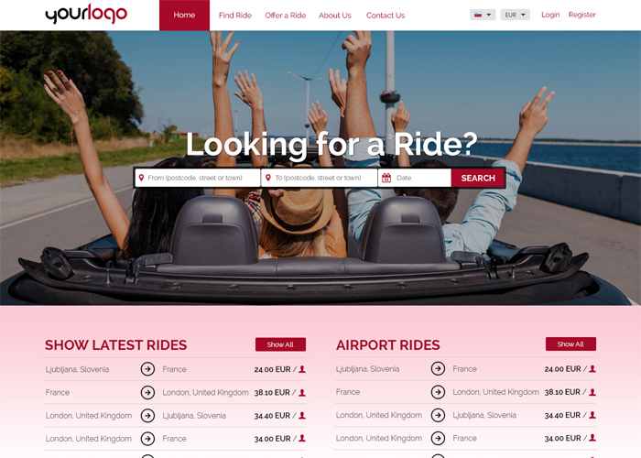Click person icon next to 34.00 EUR airport ride
The height and width of the screenshot is (458, 641).
[592, 438]
